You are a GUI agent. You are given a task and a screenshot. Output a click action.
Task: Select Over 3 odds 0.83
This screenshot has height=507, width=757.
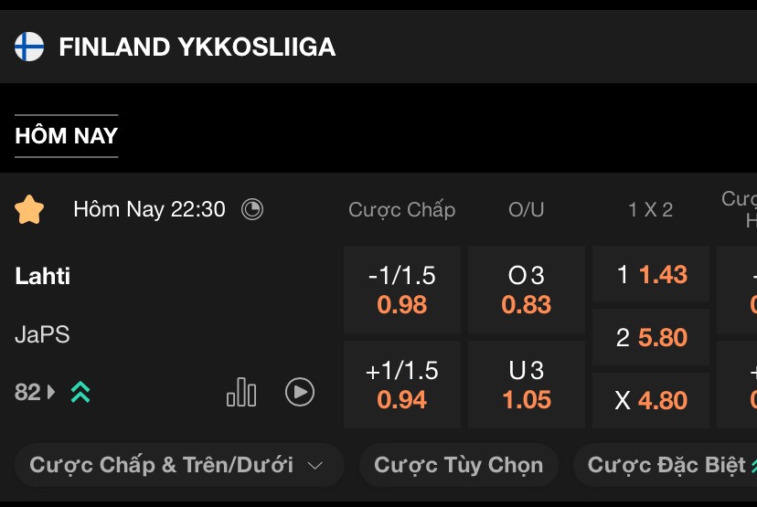click(527, 290)
